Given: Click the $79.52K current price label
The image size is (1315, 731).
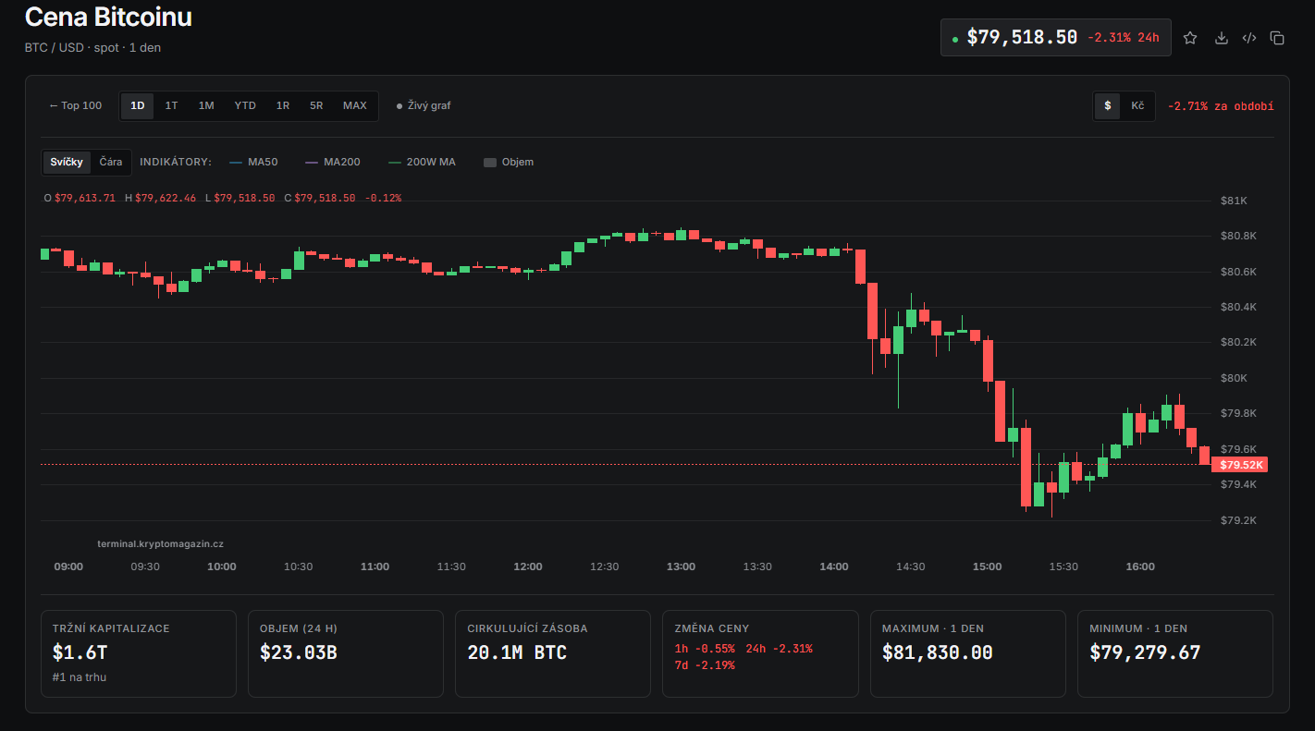Looking at the screenshot, I should coord(1239,465).
